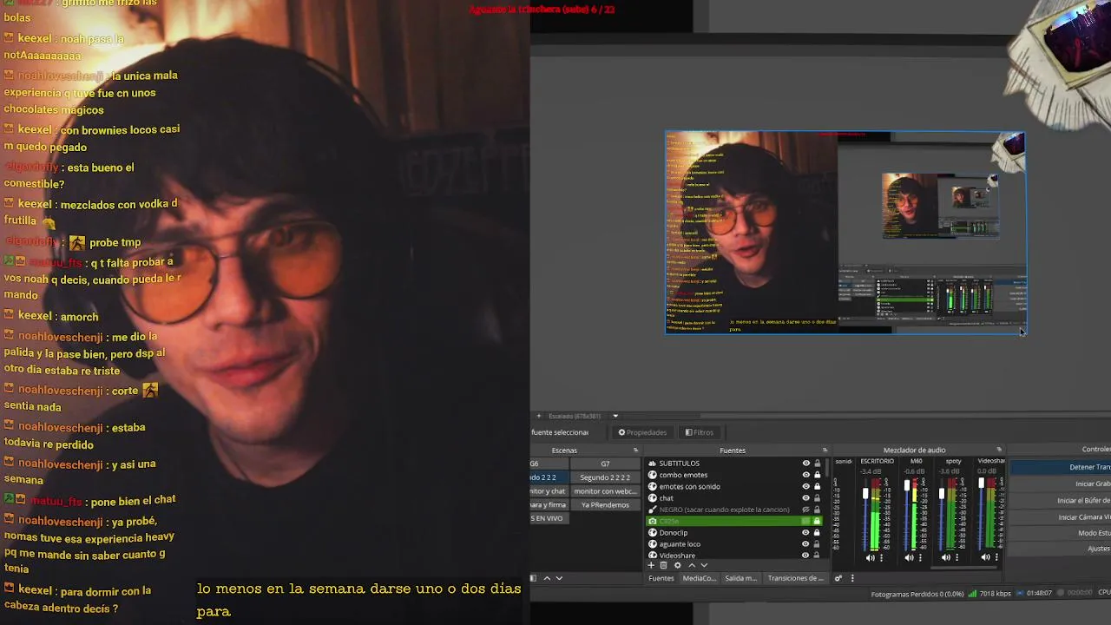Toggle the lock on the C925e source
Viewport: 1111px width, 625px height.
click(817, 521)
